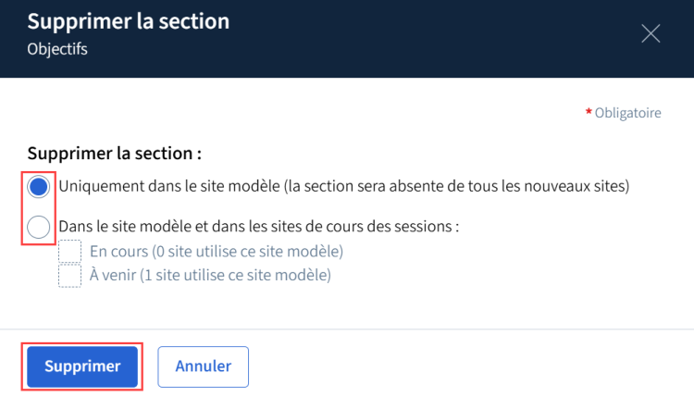The height and width of the screenshot is (409, 694).
Task: Click the Annuler button
Action: 203,366
